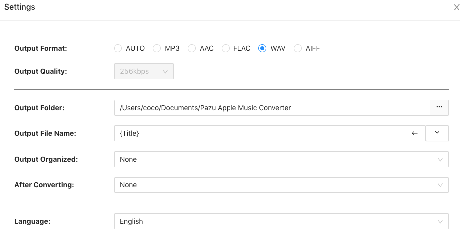The height and width of the screenshot is (240, 460).
Task: Click the Output Quality chevron arrow
Action: point(166,71)
